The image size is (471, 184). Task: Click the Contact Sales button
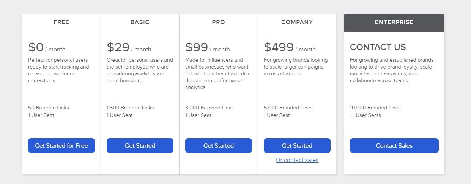394,145
